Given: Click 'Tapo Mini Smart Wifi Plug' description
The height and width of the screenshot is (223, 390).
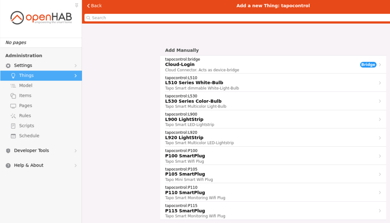Looking at the screenshot, I should (x=189, y=180).
